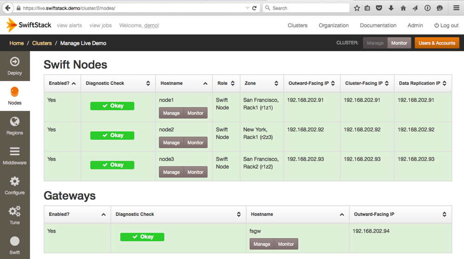464x259 pixels.
Task: Sort Gateways by Hostname column
Action: [x=298, y=215]
